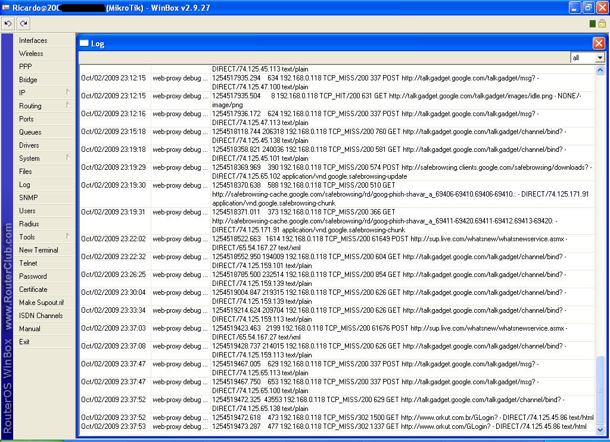Select log entry at 23:37:53 orkut.com
The height and width of the screenshot is (442, 610).
(x=337, y=427)
